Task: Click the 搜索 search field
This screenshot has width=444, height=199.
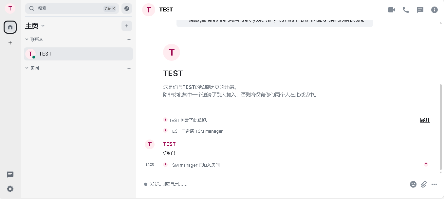Action: click(x=69, y=8)
